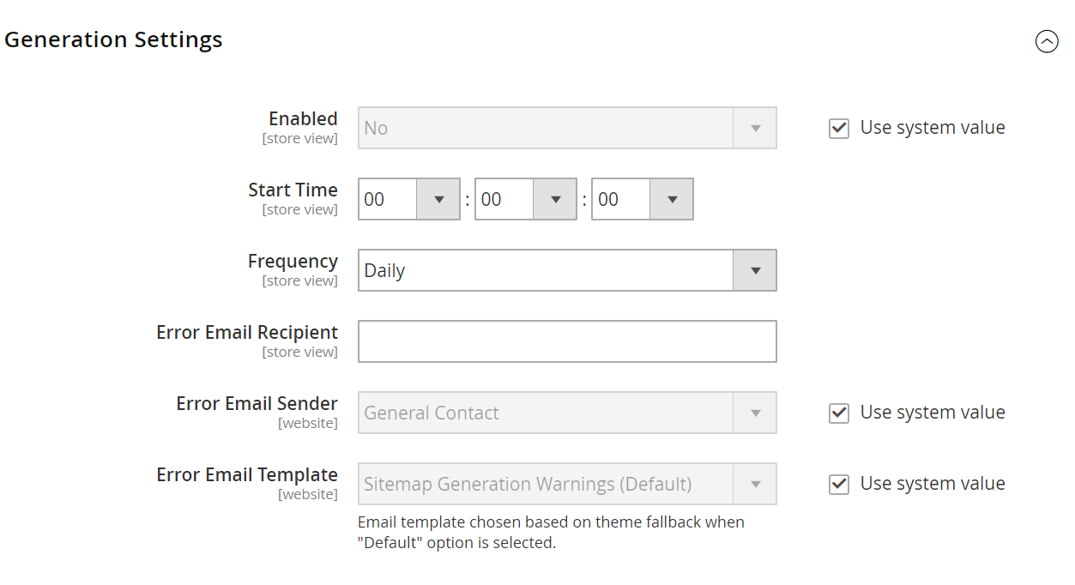Expand the Frequency dropdown set to Daily
The height and width of the screenshot is (585, 1075).
[x=566, y=270]
